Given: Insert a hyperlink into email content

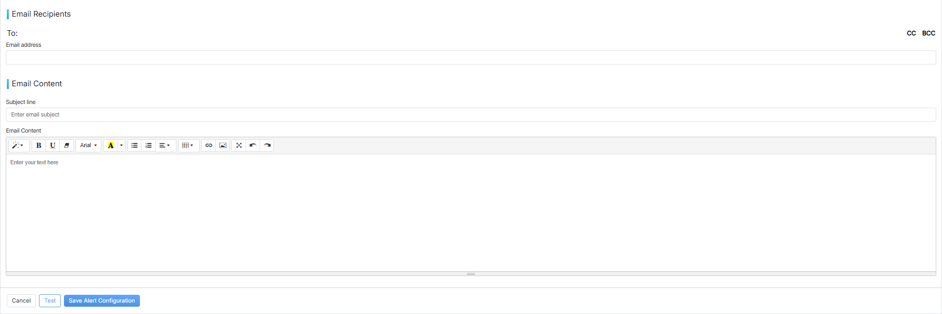Looking at the screenshot, I should coord(209,146).
